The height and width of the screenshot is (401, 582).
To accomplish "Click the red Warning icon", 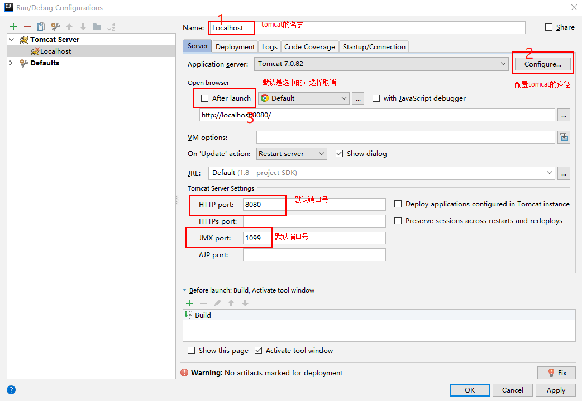I will click(184, 372).
